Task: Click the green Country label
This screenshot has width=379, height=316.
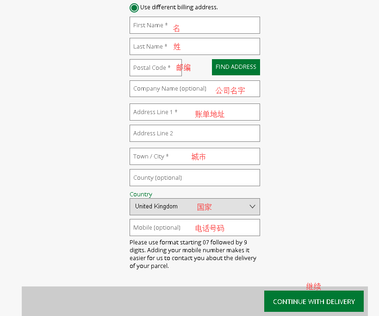Action: (x=141, y=194)
